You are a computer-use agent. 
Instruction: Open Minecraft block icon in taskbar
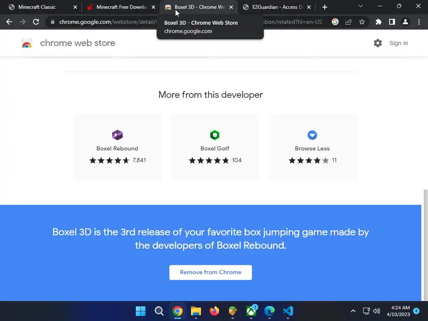click(x=232, y=311)
